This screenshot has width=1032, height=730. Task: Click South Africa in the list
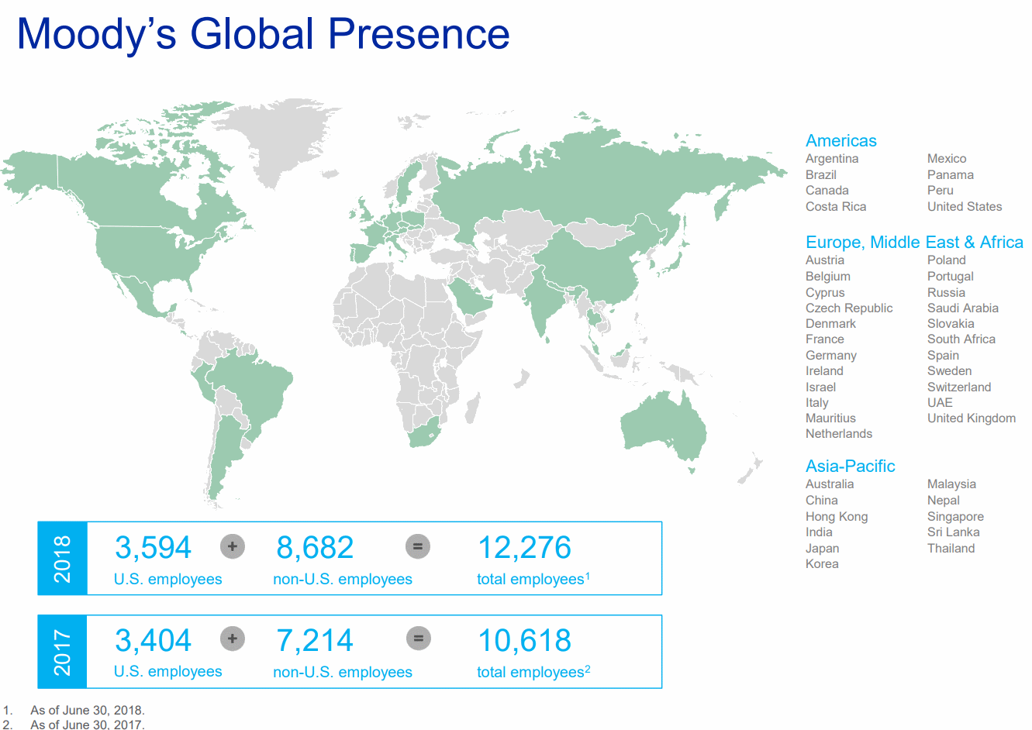tap(961, 339)
